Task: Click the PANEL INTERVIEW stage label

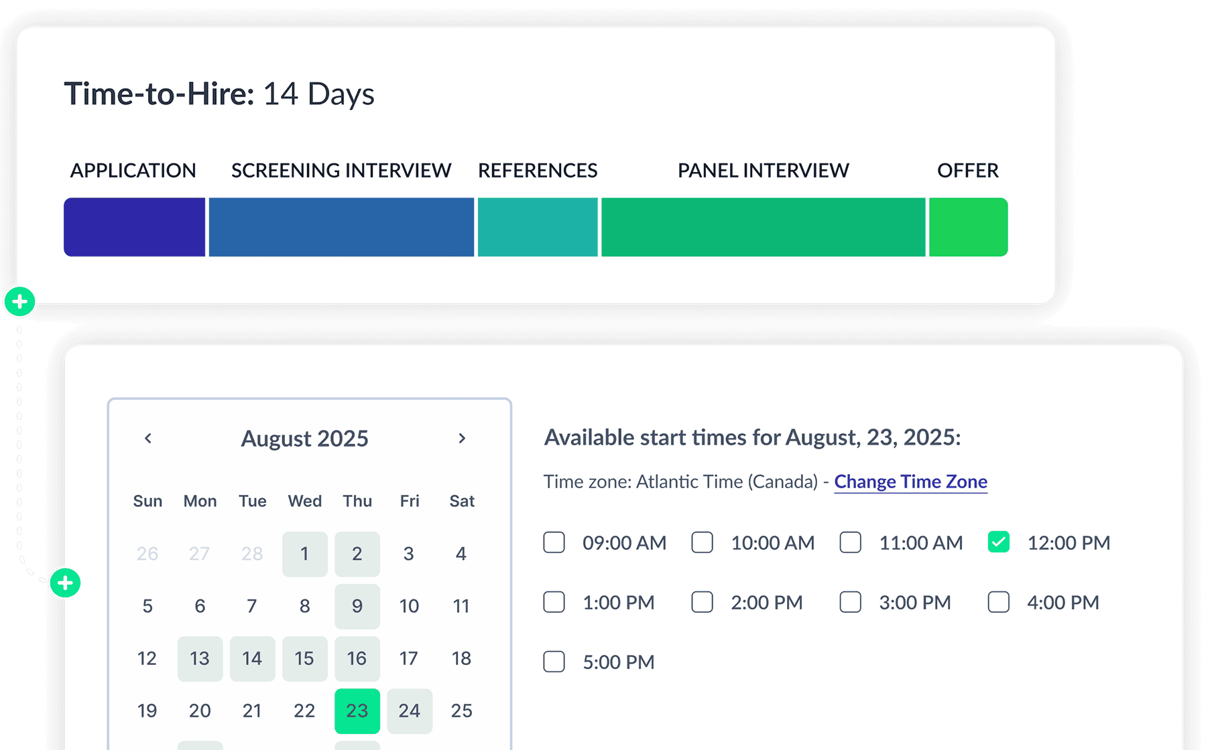Action: click(764, 170)
